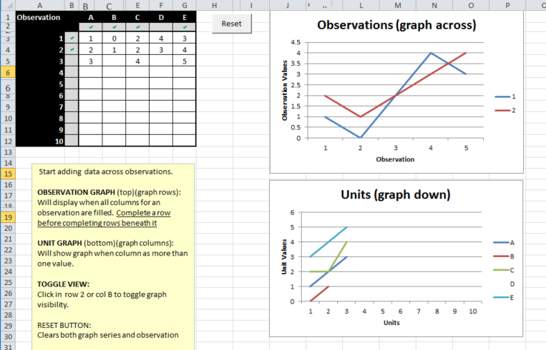Enable the empty toggle cell beside observation 3

[x=72, y=61]
